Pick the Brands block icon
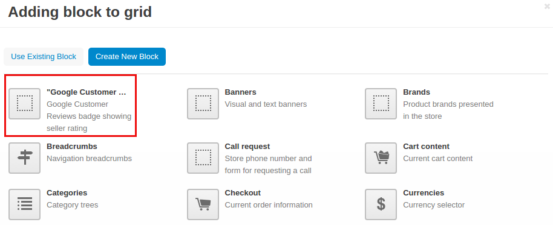Image resolution: width=553 pixels, height=225 pixels. (381, 104)
